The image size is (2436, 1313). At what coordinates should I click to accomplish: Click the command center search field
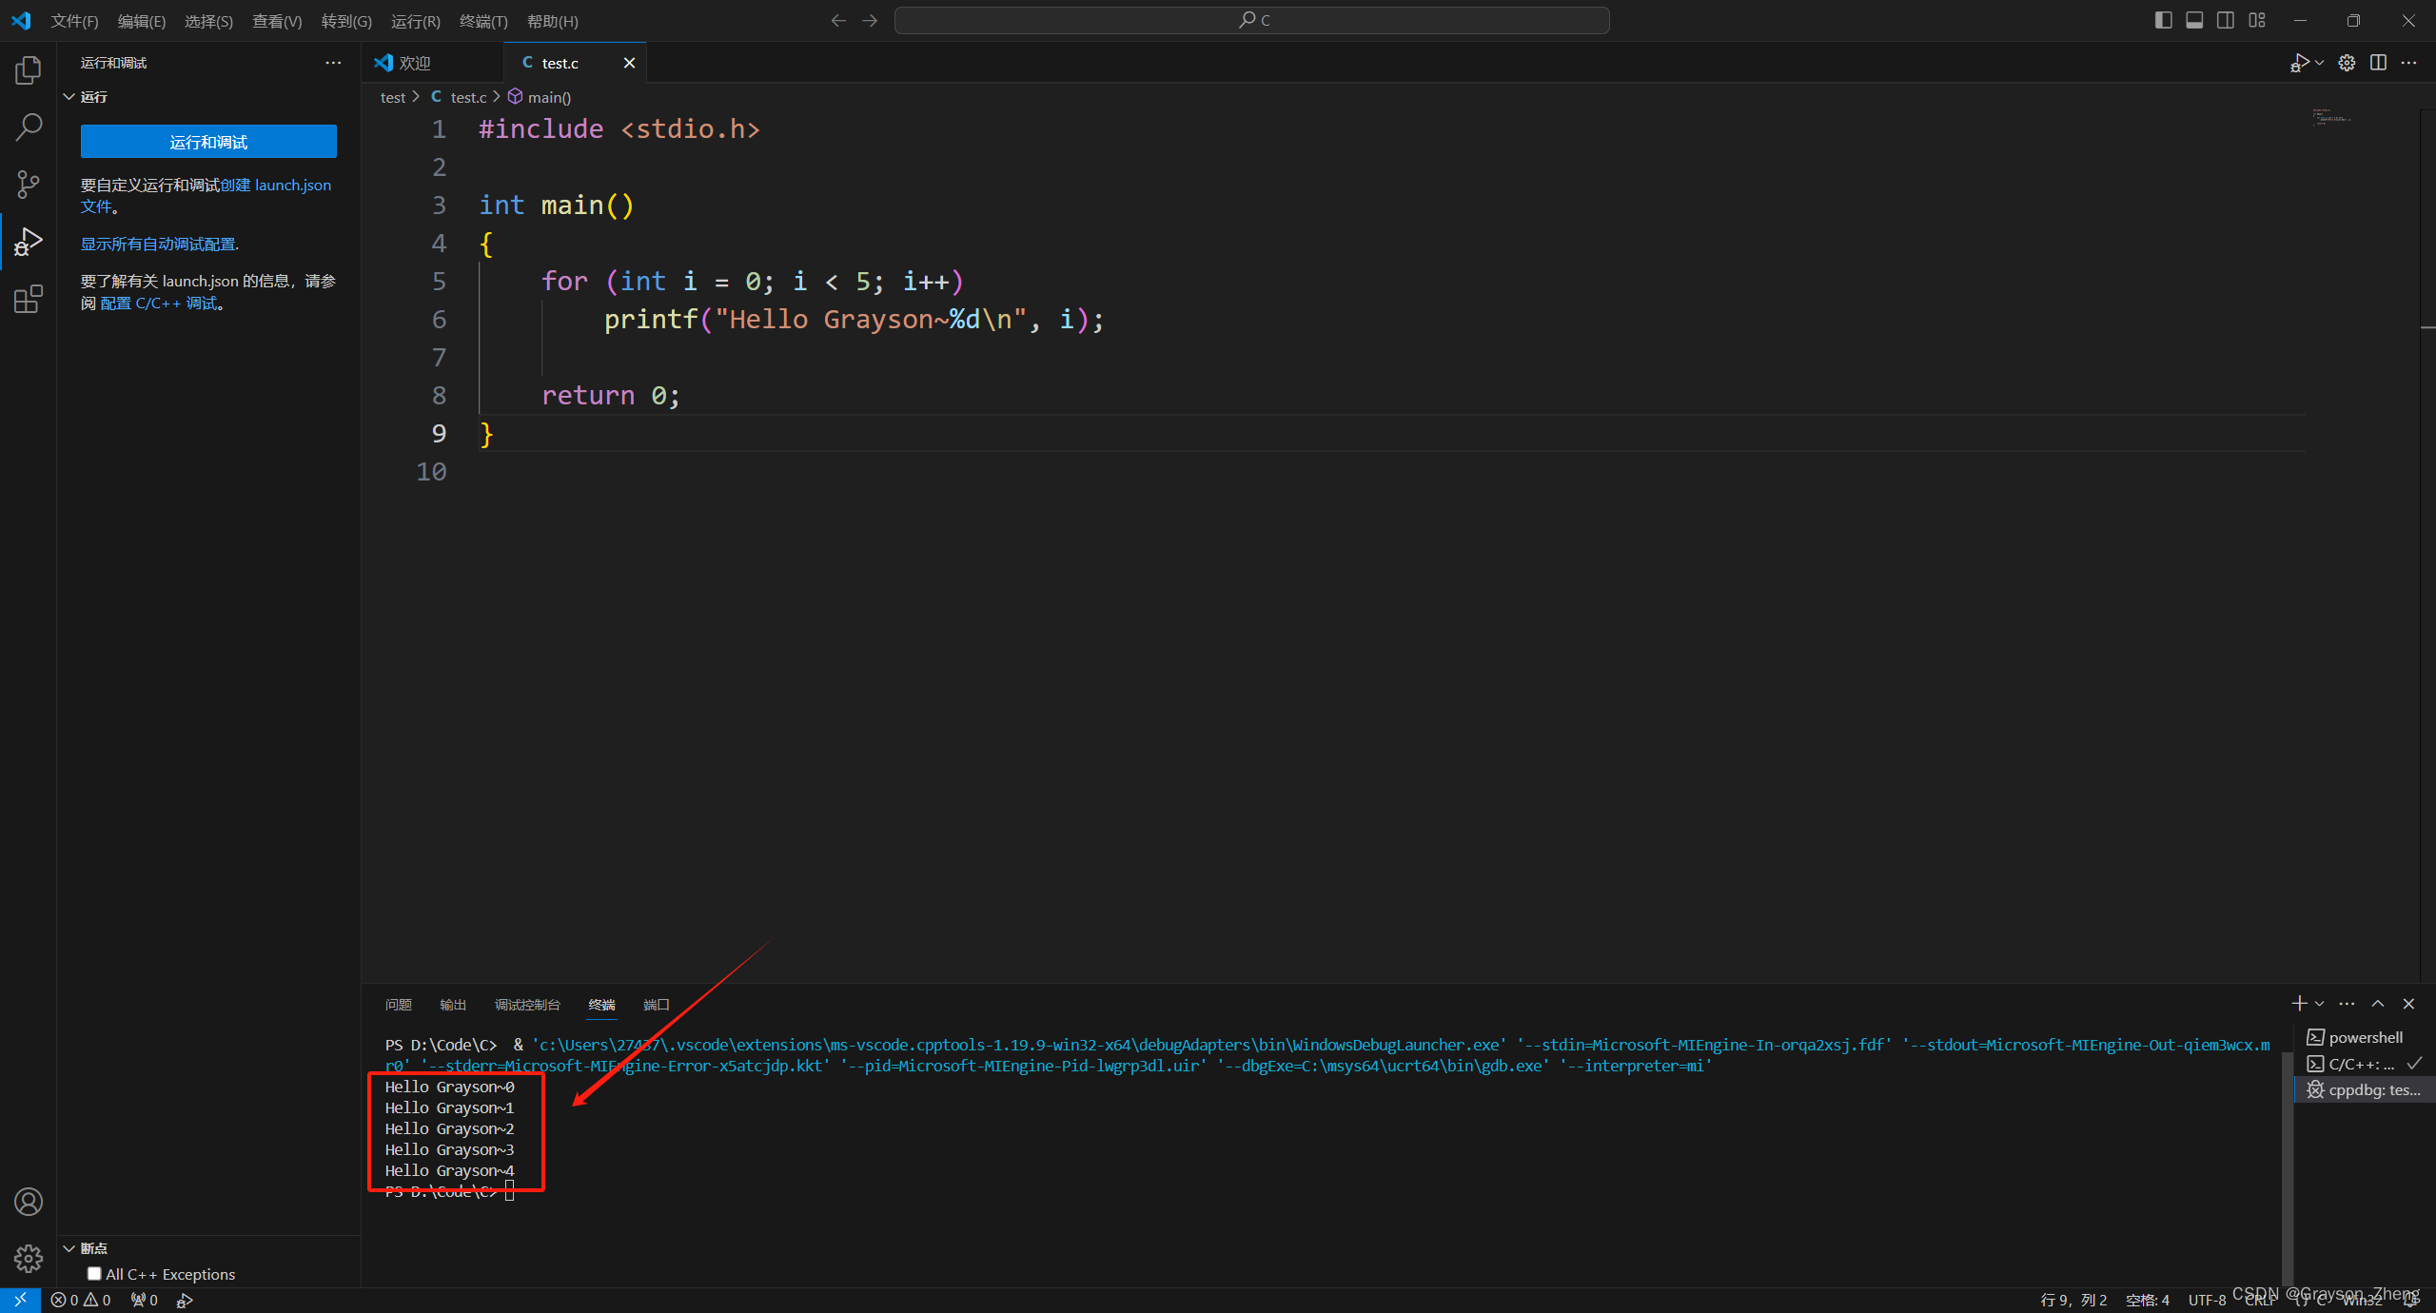tap(1251, 20)
